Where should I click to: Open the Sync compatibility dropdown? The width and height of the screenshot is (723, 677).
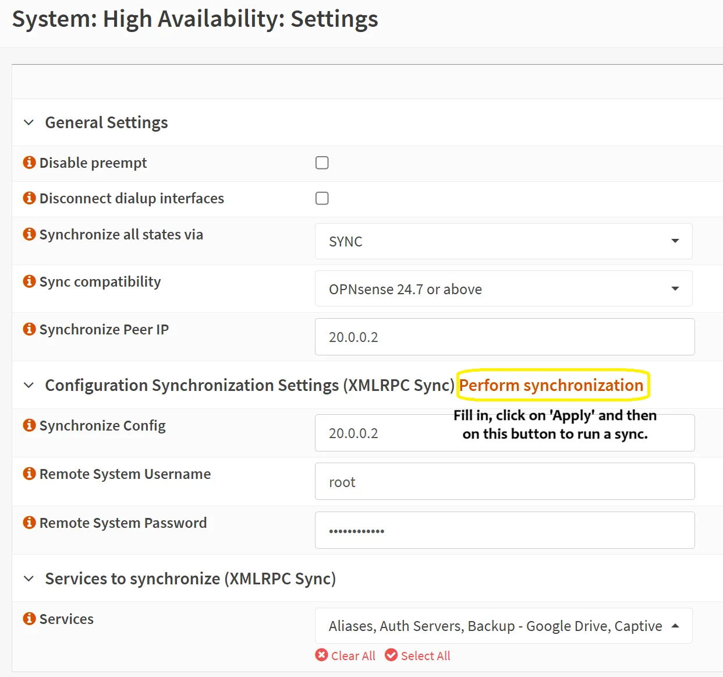click(x=504, y=288)
